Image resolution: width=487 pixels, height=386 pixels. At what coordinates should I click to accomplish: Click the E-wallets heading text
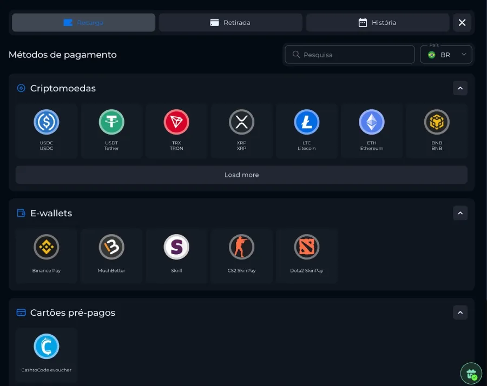point(51,213)
